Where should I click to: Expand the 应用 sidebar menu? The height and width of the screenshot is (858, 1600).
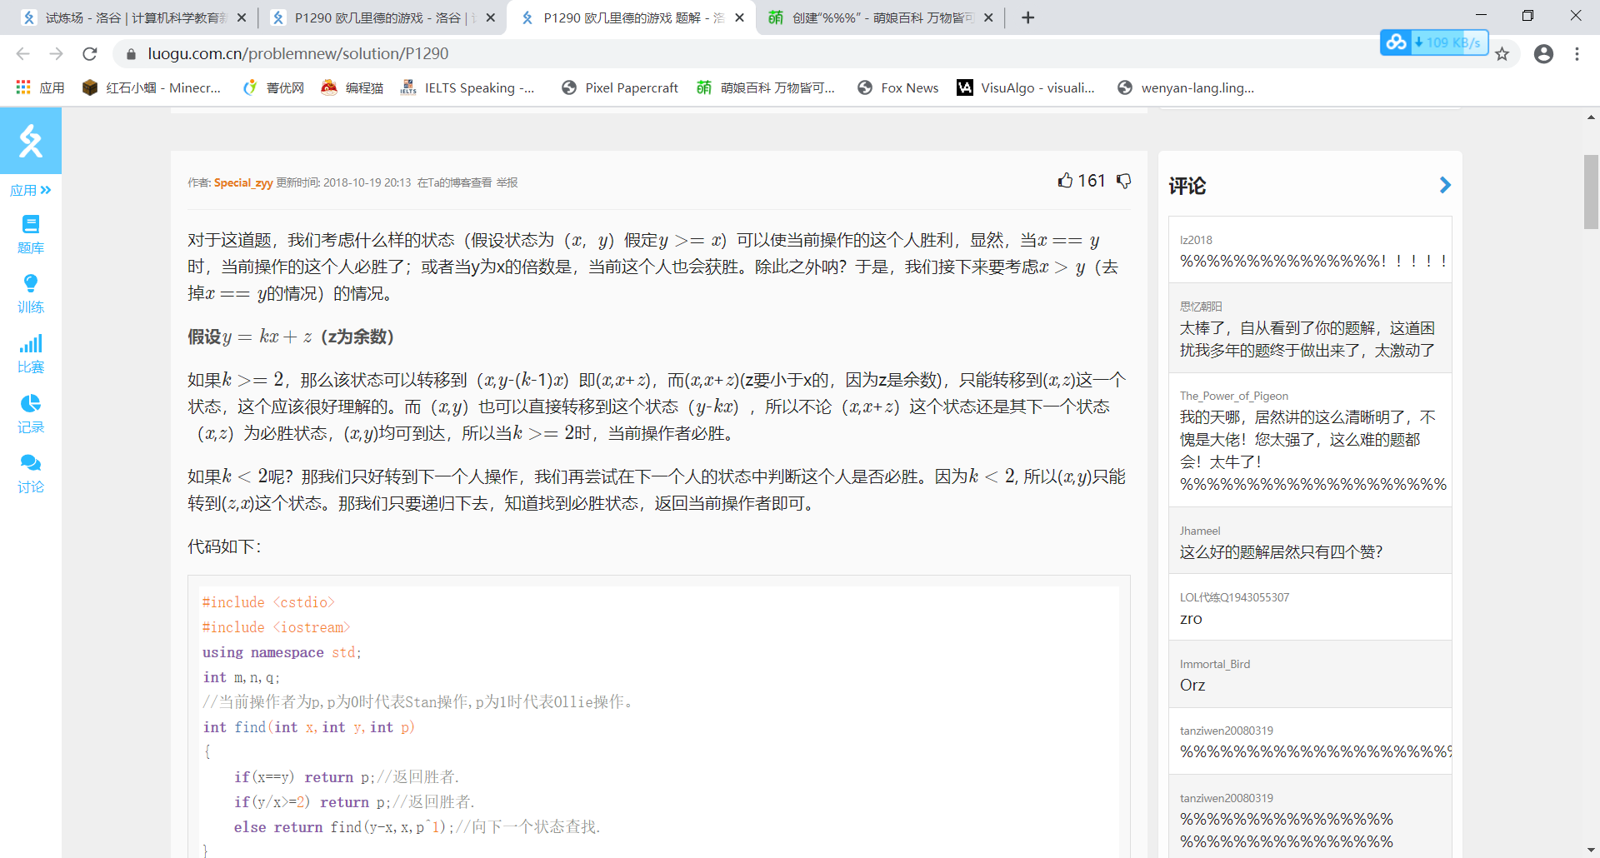coord(31,190)
